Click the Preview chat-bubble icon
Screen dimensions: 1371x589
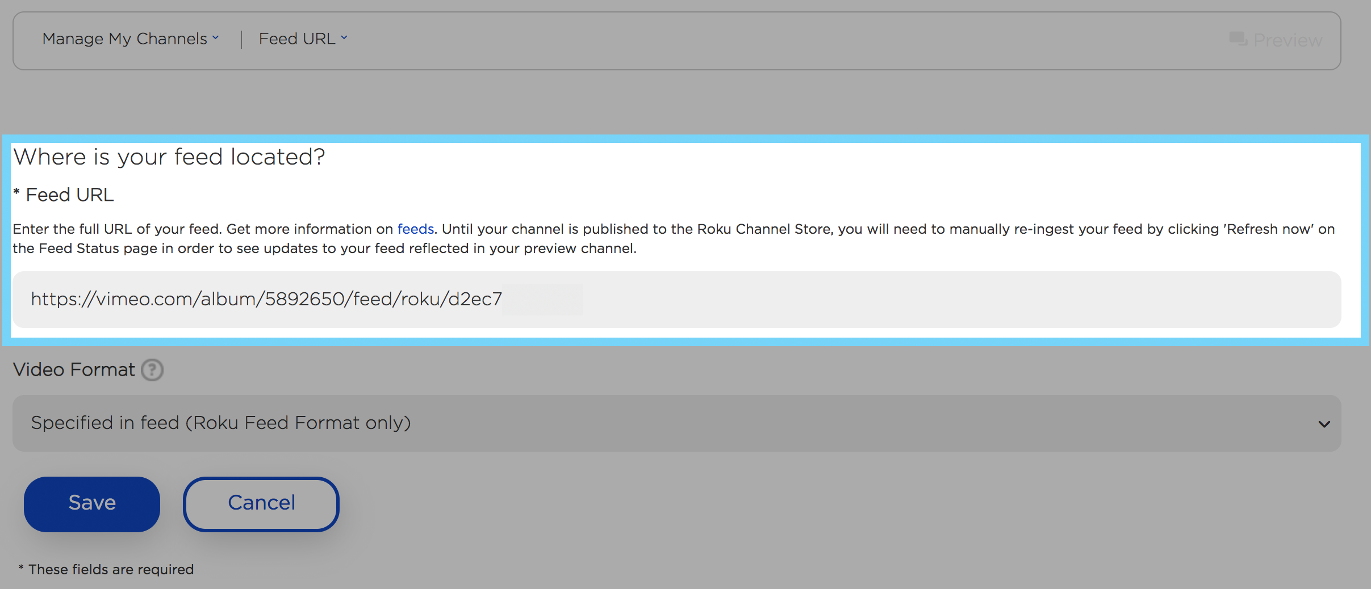(1238, 39)
